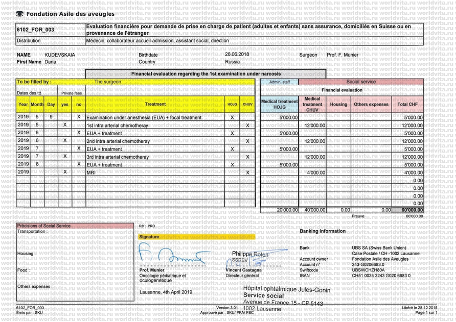Click the first name Daria

point(50,62)
